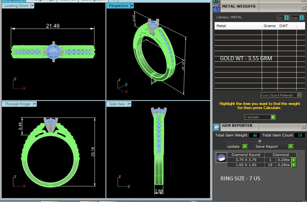
Task: Expand the Through Finger viewport menu
Action: tap(35, 104)
